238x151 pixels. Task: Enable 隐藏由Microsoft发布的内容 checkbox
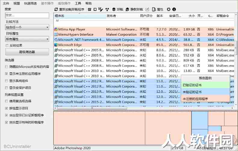[7, 67]
